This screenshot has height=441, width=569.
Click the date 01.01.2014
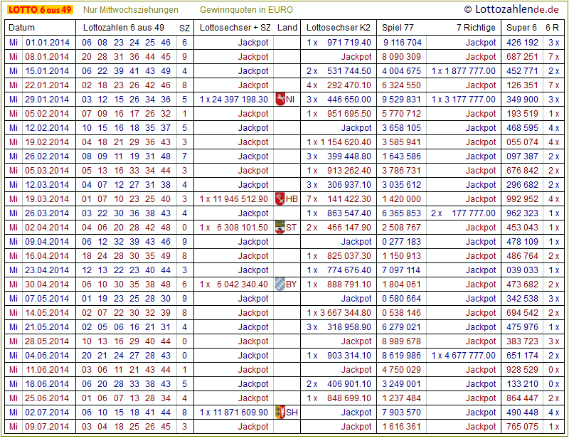(48, 43)
